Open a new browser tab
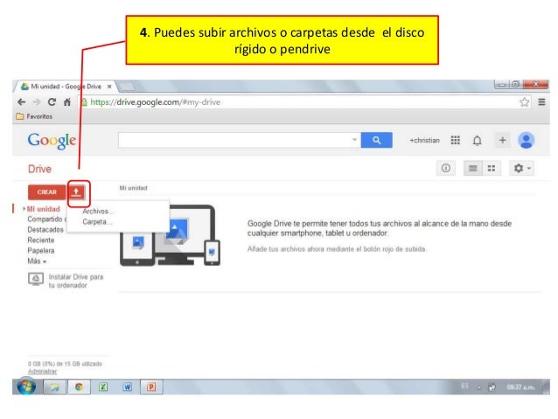Viewport: 558px width, 419px height. 127,87
